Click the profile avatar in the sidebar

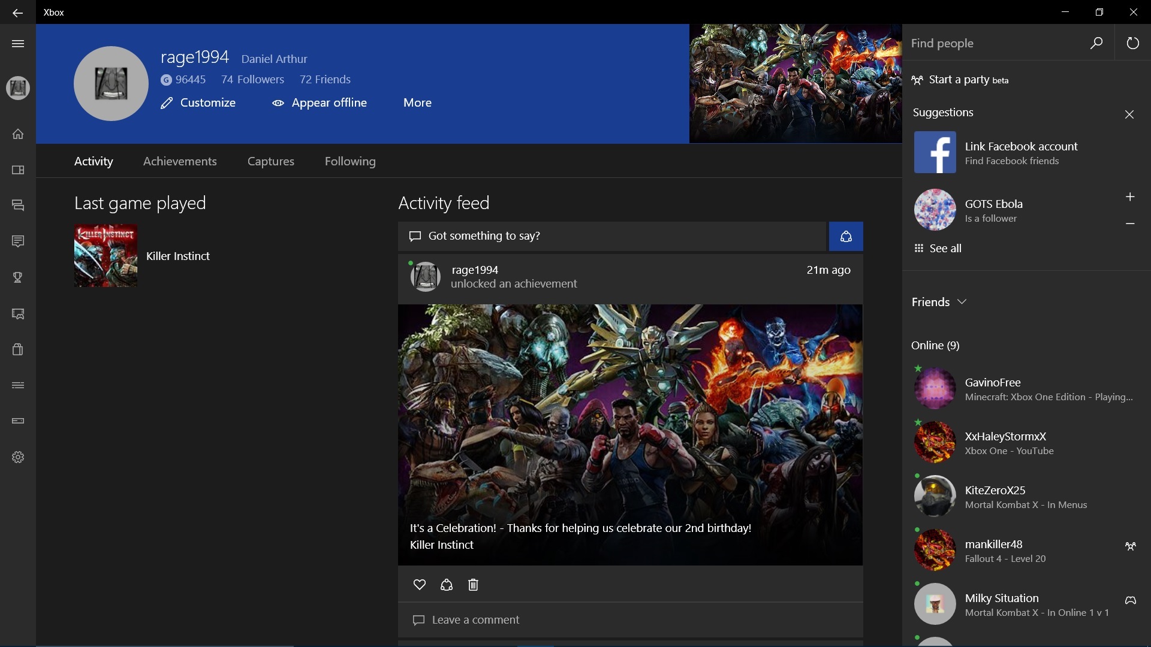[x=18, y=88]
